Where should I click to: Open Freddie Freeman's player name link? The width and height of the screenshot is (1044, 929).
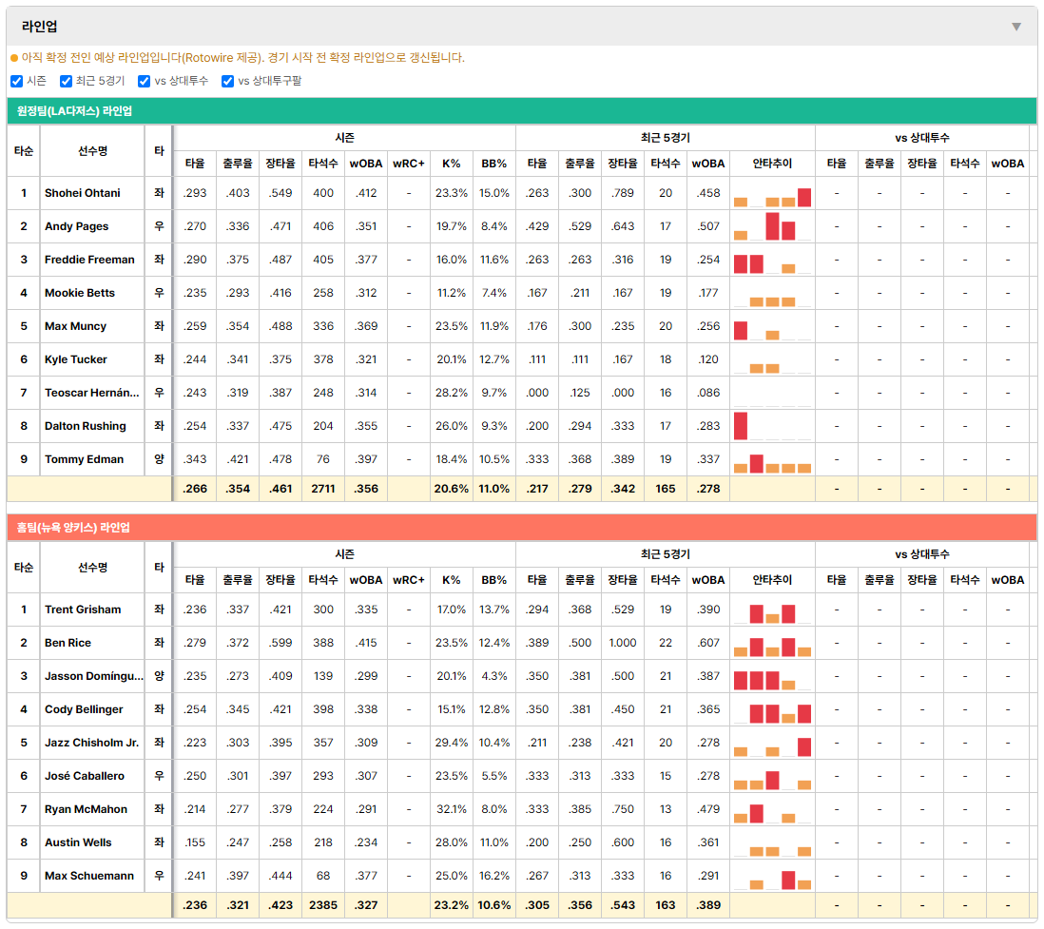[89, 260]
